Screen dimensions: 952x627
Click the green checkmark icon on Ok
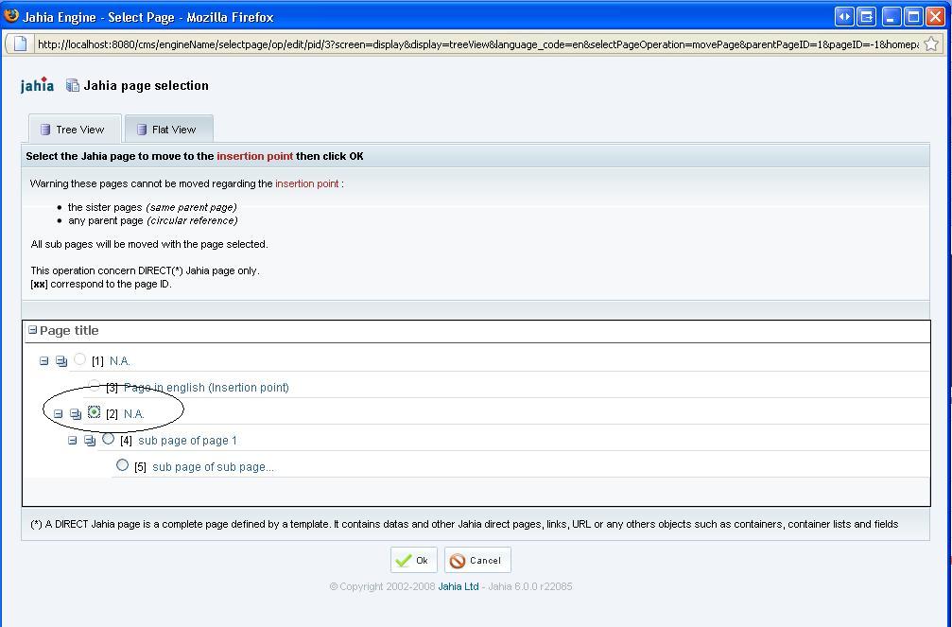403,560
